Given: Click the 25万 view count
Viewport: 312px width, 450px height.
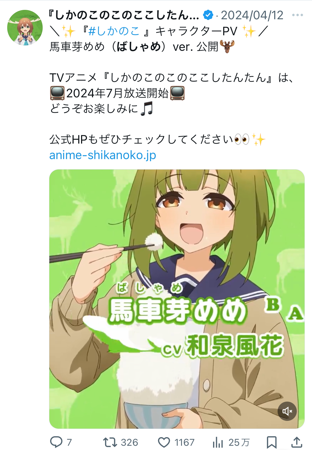Looking at the screenshot, I should point(239,442).
